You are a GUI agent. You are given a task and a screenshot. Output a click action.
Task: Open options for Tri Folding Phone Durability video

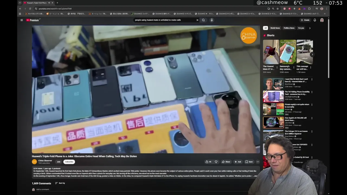(312, 92)
